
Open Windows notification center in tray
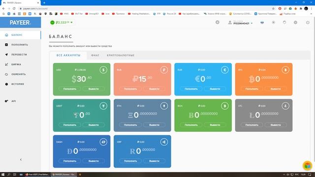310,175
